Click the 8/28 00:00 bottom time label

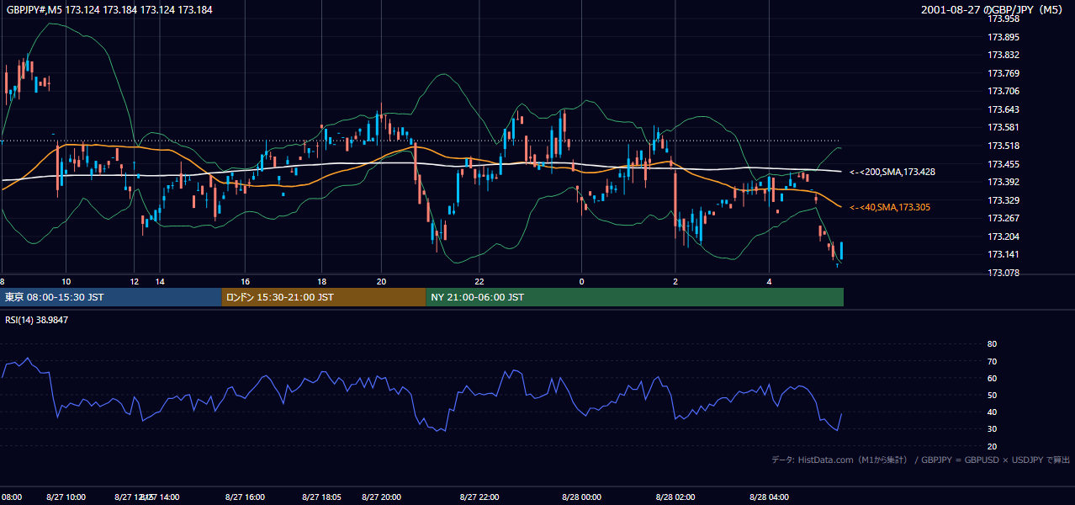point(580,497)
